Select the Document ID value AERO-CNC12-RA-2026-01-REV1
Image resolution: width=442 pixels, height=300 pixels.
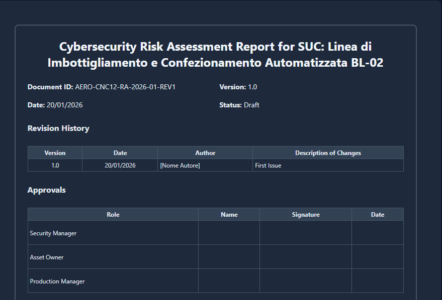pyautogui.click(x=125, y=87)
